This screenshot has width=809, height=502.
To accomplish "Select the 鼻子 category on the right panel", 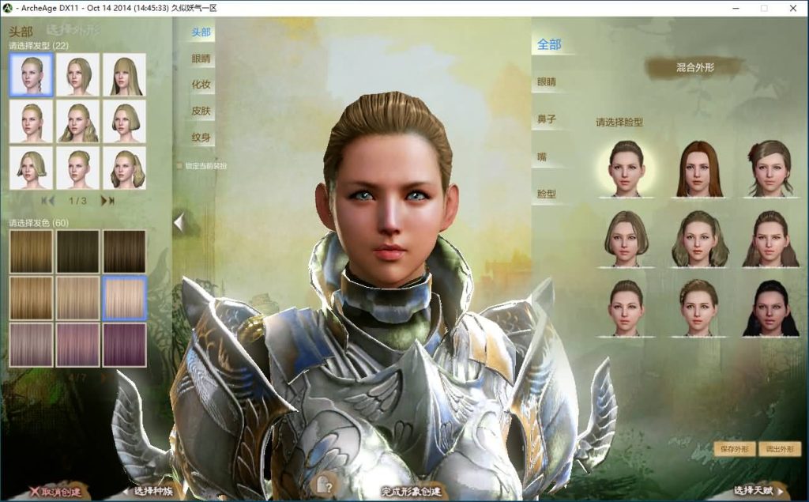I will tap(547, 119).
